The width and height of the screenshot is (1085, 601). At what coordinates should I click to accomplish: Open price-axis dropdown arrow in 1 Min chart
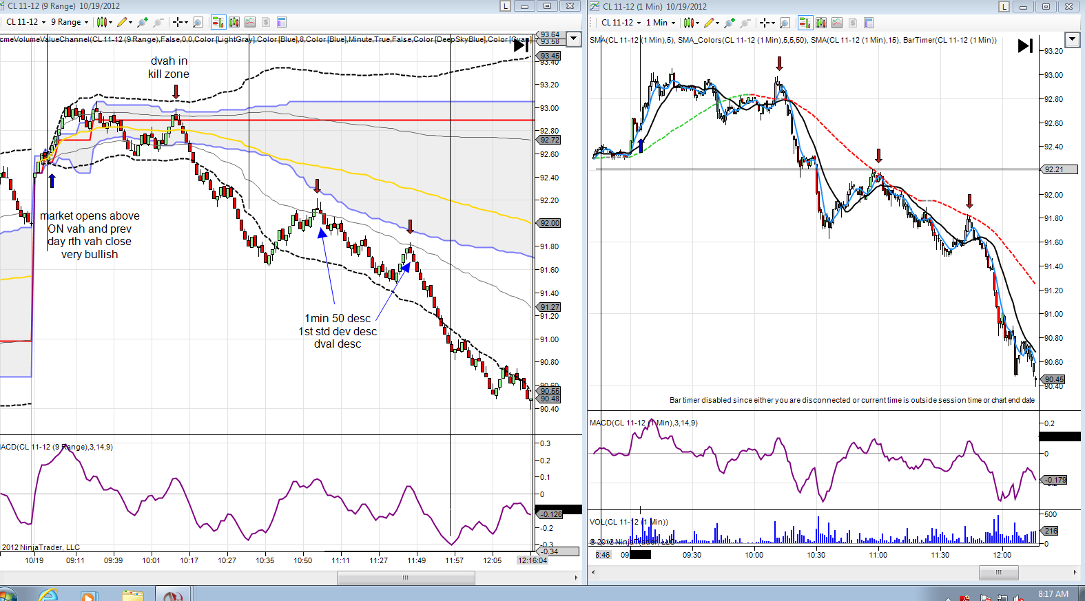point(1072,39)
